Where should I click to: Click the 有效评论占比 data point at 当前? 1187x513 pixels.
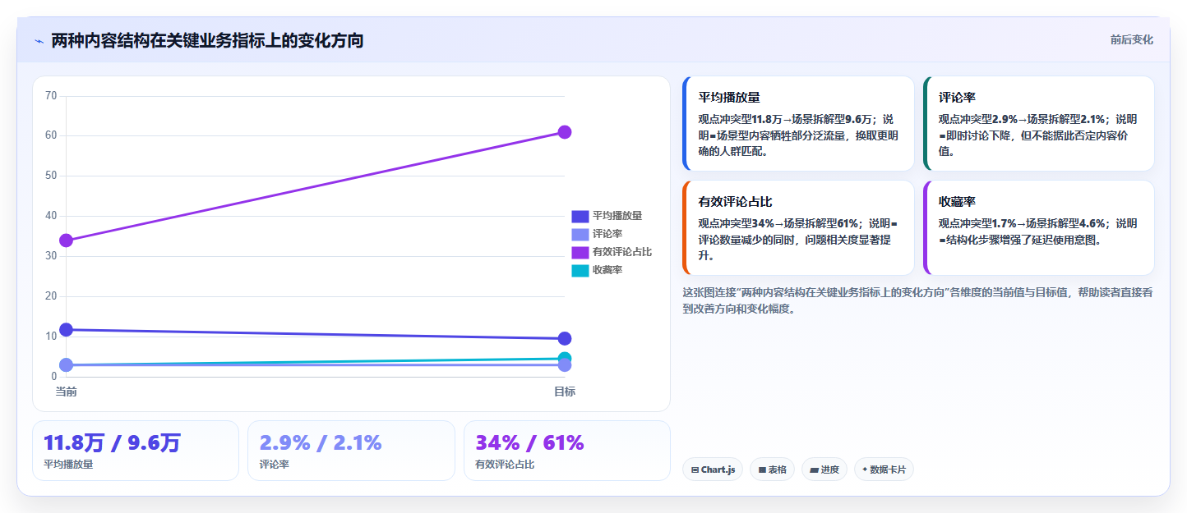(x=67, y=240)
